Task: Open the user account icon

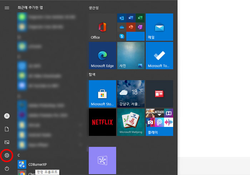Action: click(x=7, y=116)
